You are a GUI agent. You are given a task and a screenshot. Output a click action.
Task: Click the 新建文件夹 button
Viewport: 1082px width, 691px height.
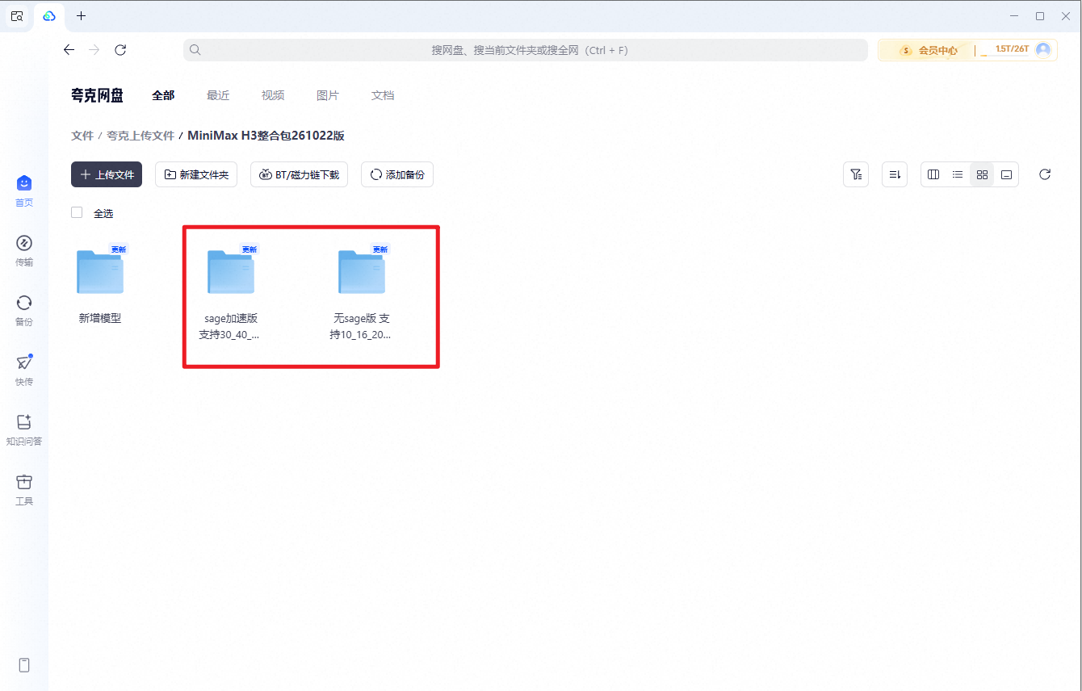point(196,174)
